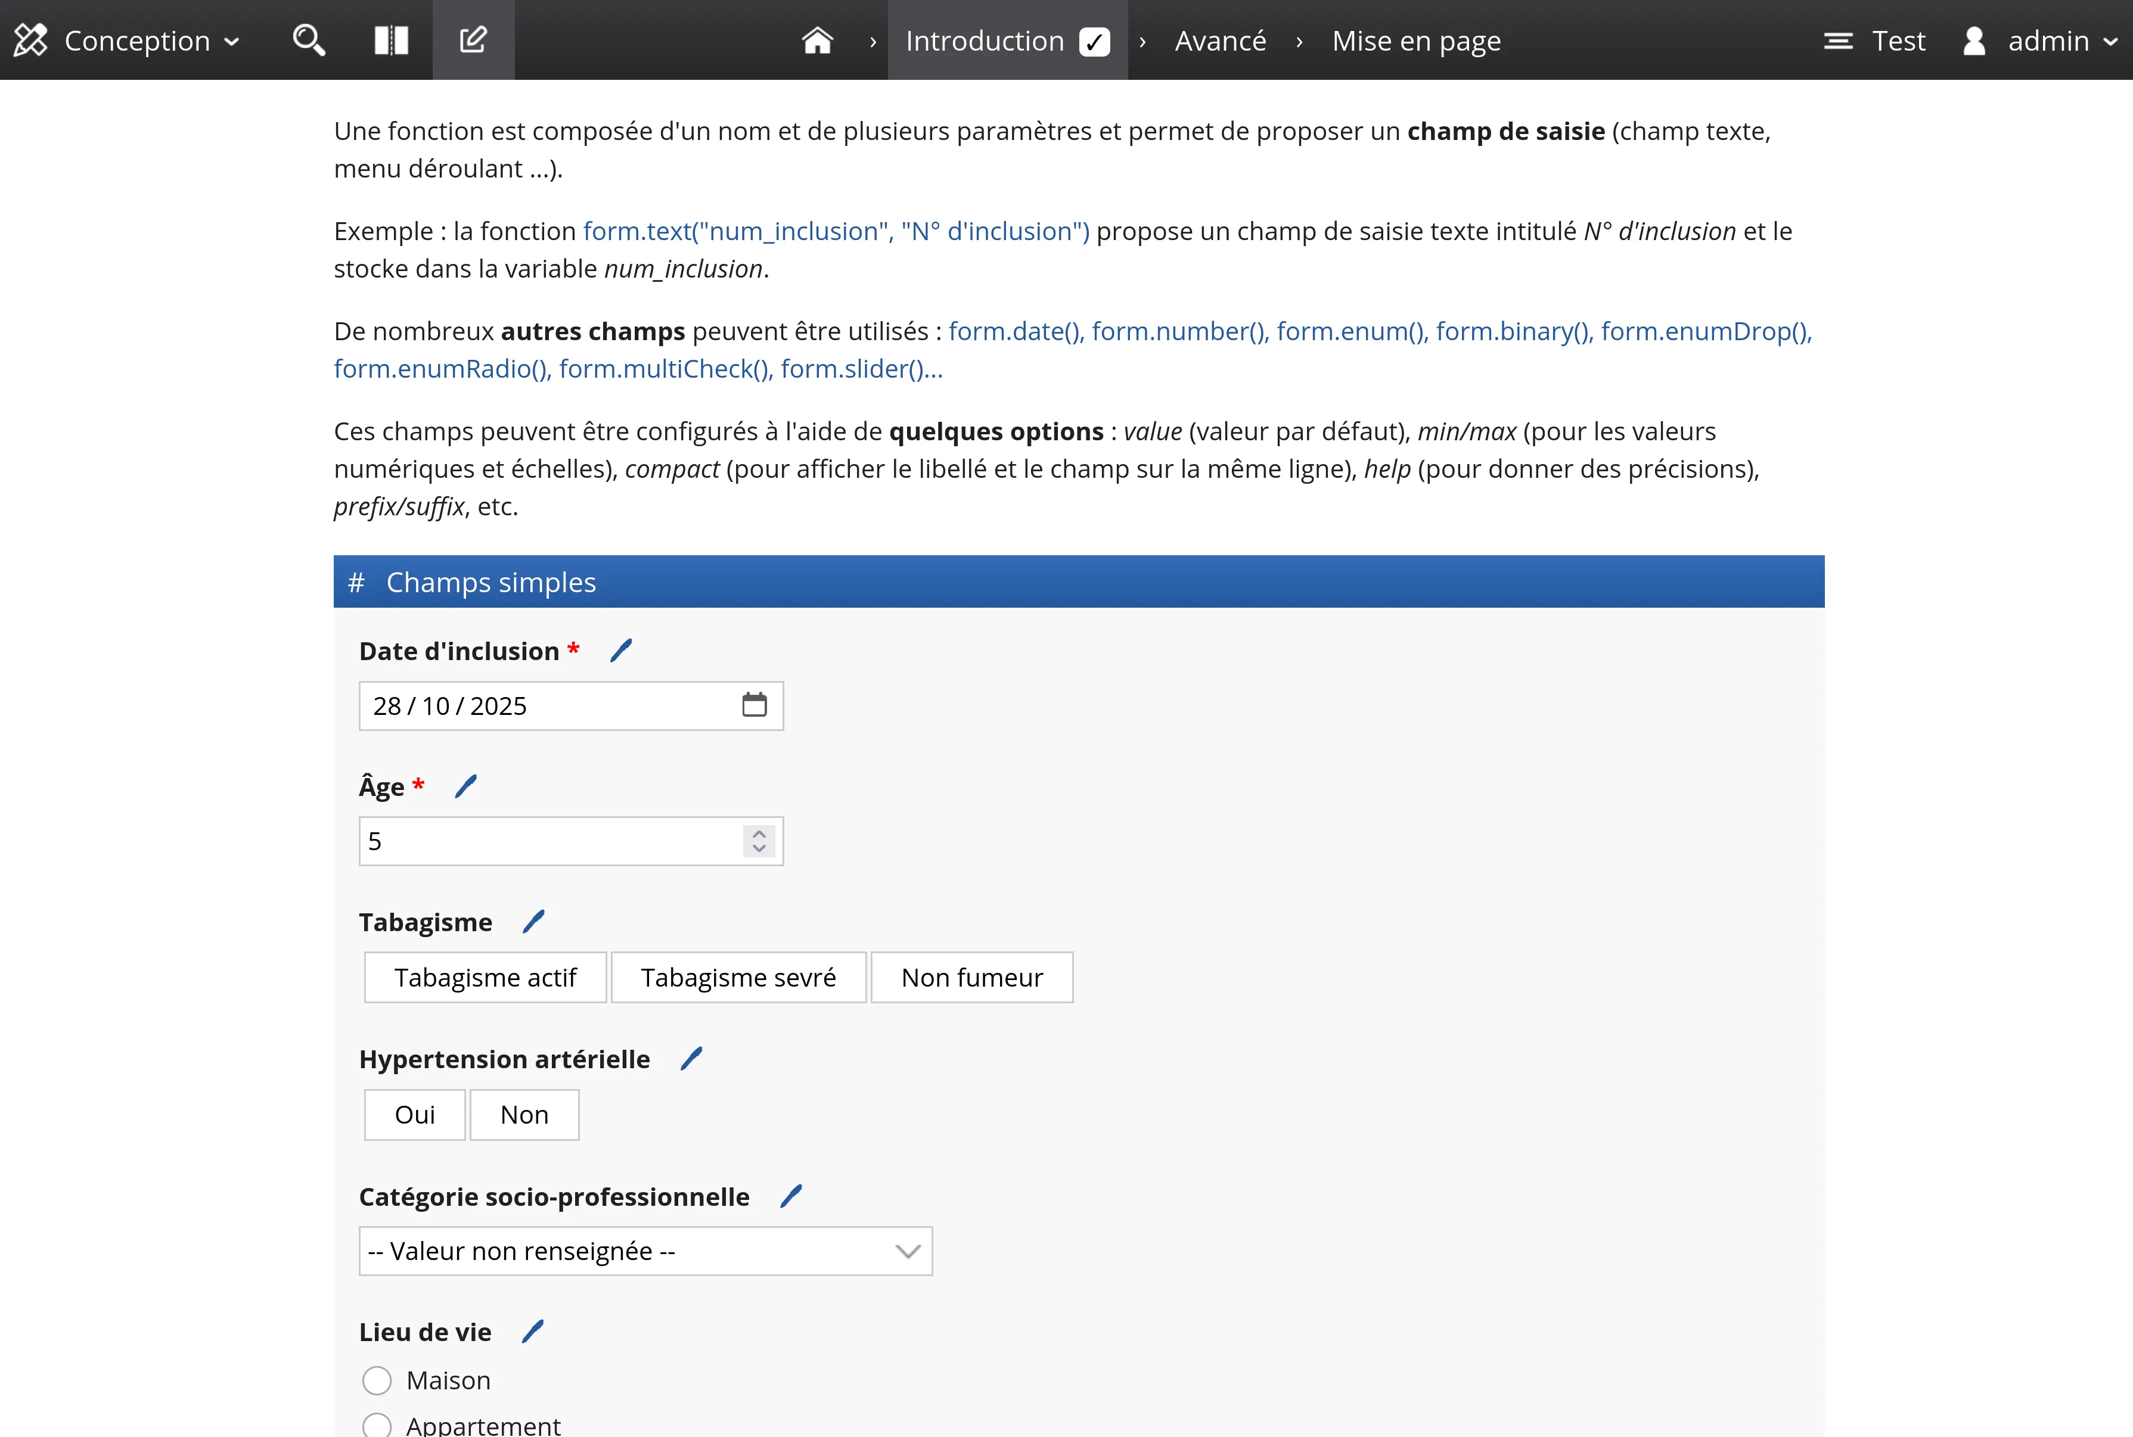Select the Maison radio button

point(377,1380)
